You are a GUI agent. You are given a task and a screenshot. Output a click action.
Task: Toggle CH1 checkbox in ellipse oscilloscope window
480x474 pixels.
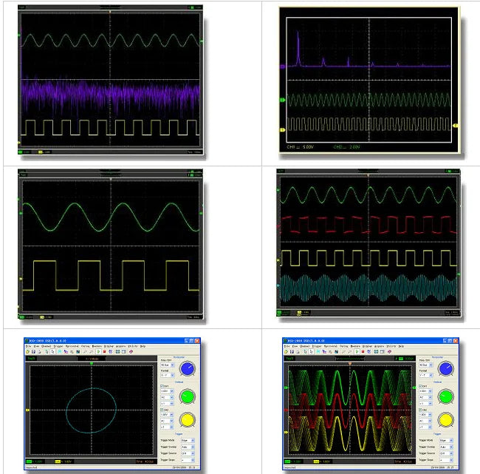[x=162, y=385]
